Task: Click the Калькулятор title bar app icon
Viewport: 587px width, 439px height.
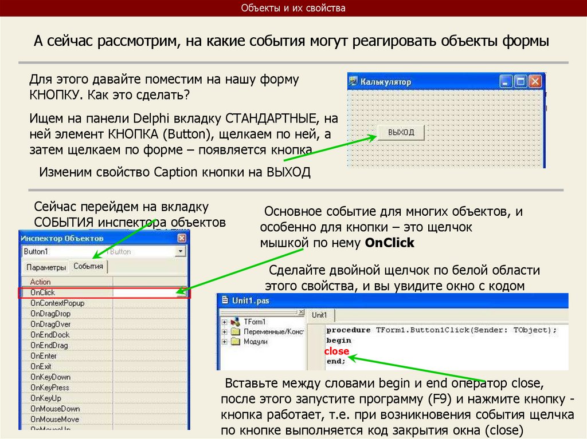Action: click(353, 81)
